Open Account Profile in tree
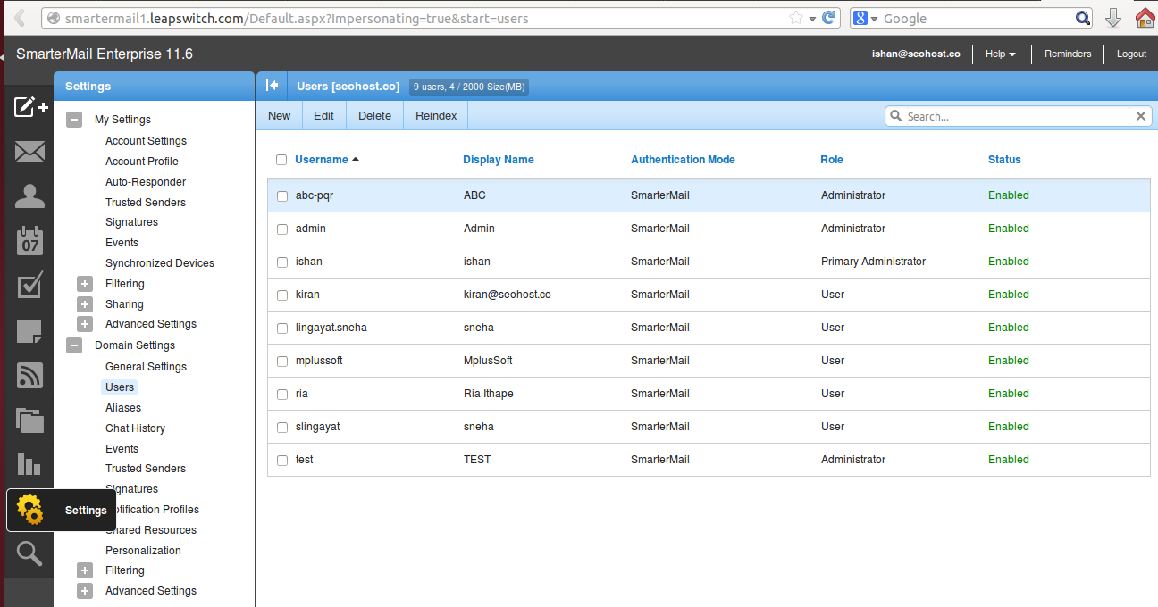Screen dimensions: 1158x607 click(142, 162)
